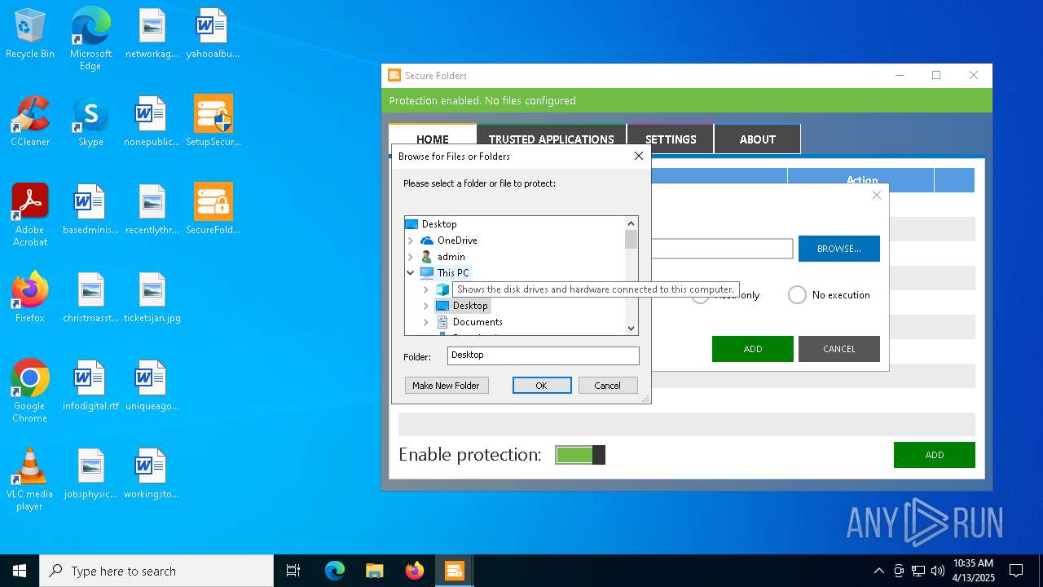Expand the Desktop subfolder under This PC
Viewport: 1043px width, 587px height.
(x=426, y=306)
